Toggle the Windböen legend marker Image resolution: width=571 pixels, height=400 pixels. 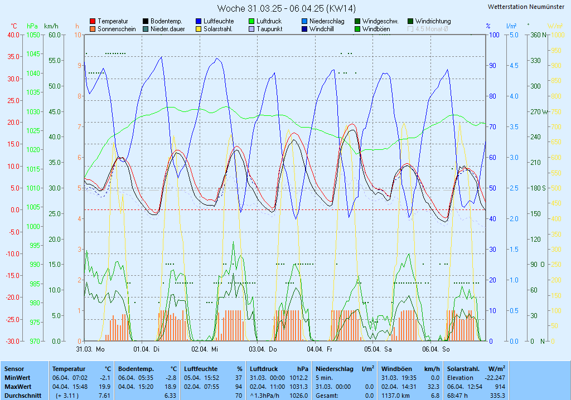pos(357,29)
